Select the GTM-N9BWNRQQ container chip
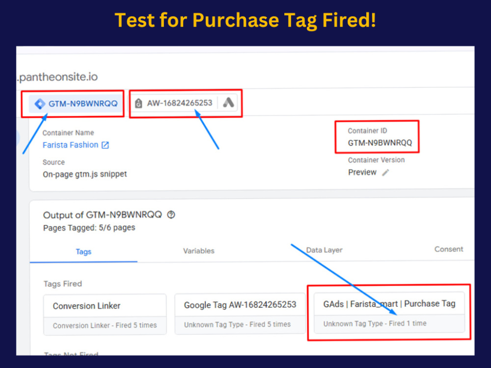 tap(76, 104)
